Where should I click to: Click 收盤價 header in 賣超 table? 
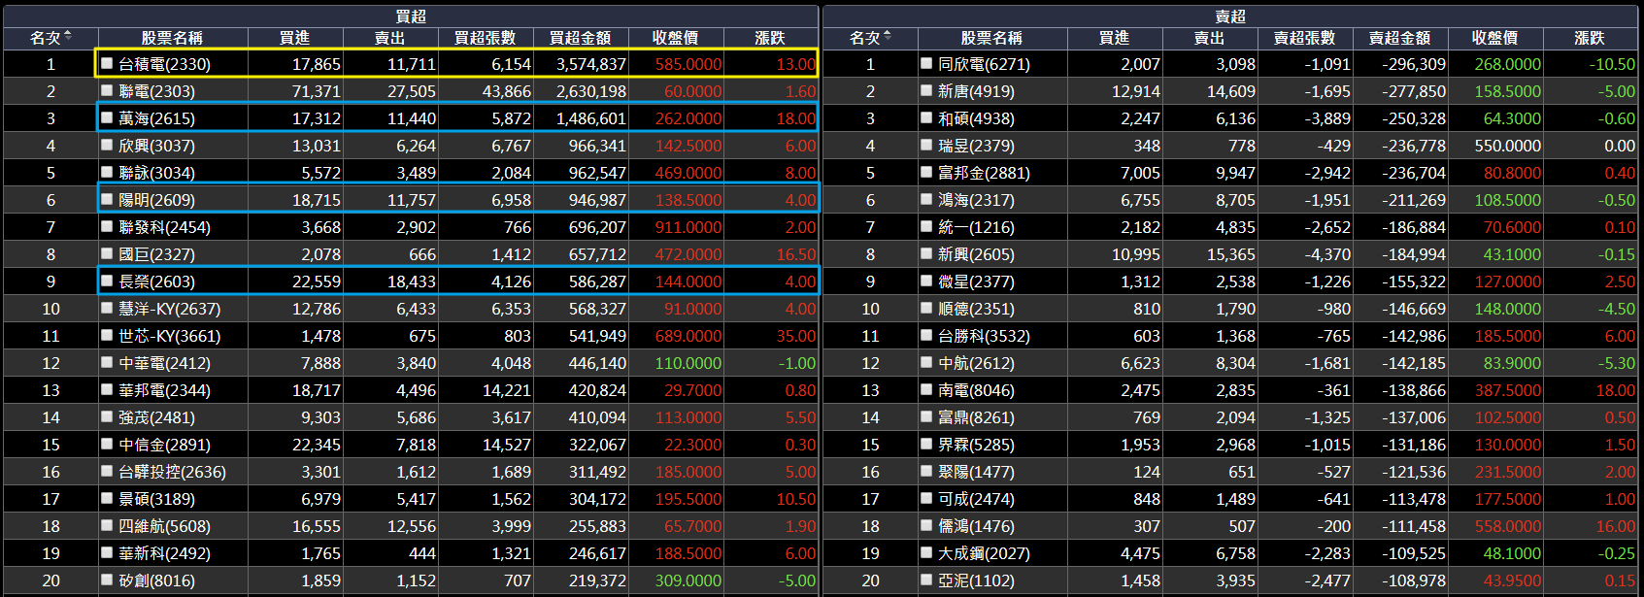tap(1495, 38)
